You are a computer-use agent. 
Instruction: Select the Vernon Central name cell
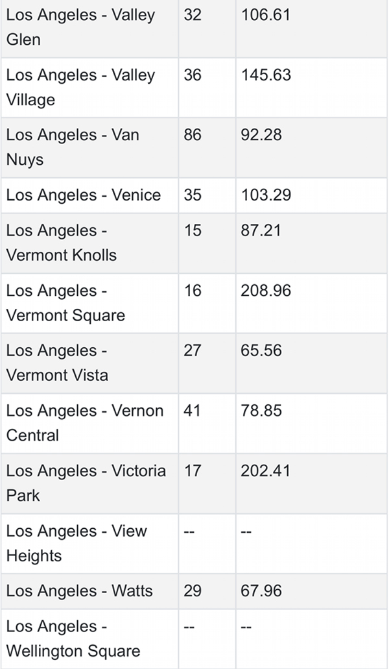tap(89, 424)
